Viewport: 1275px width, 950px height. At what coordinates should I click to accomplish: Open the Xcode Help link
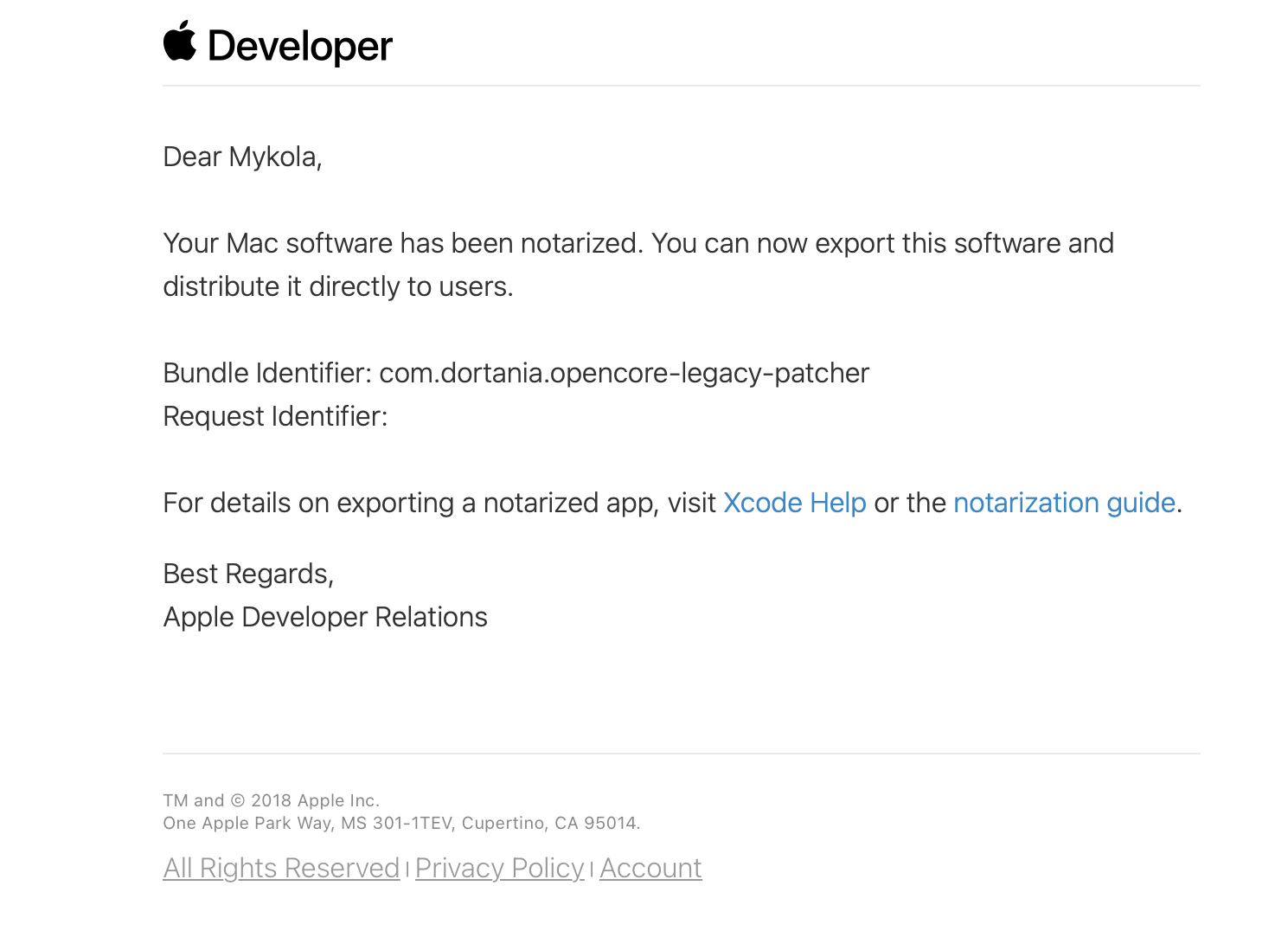[x=794, y=503]
